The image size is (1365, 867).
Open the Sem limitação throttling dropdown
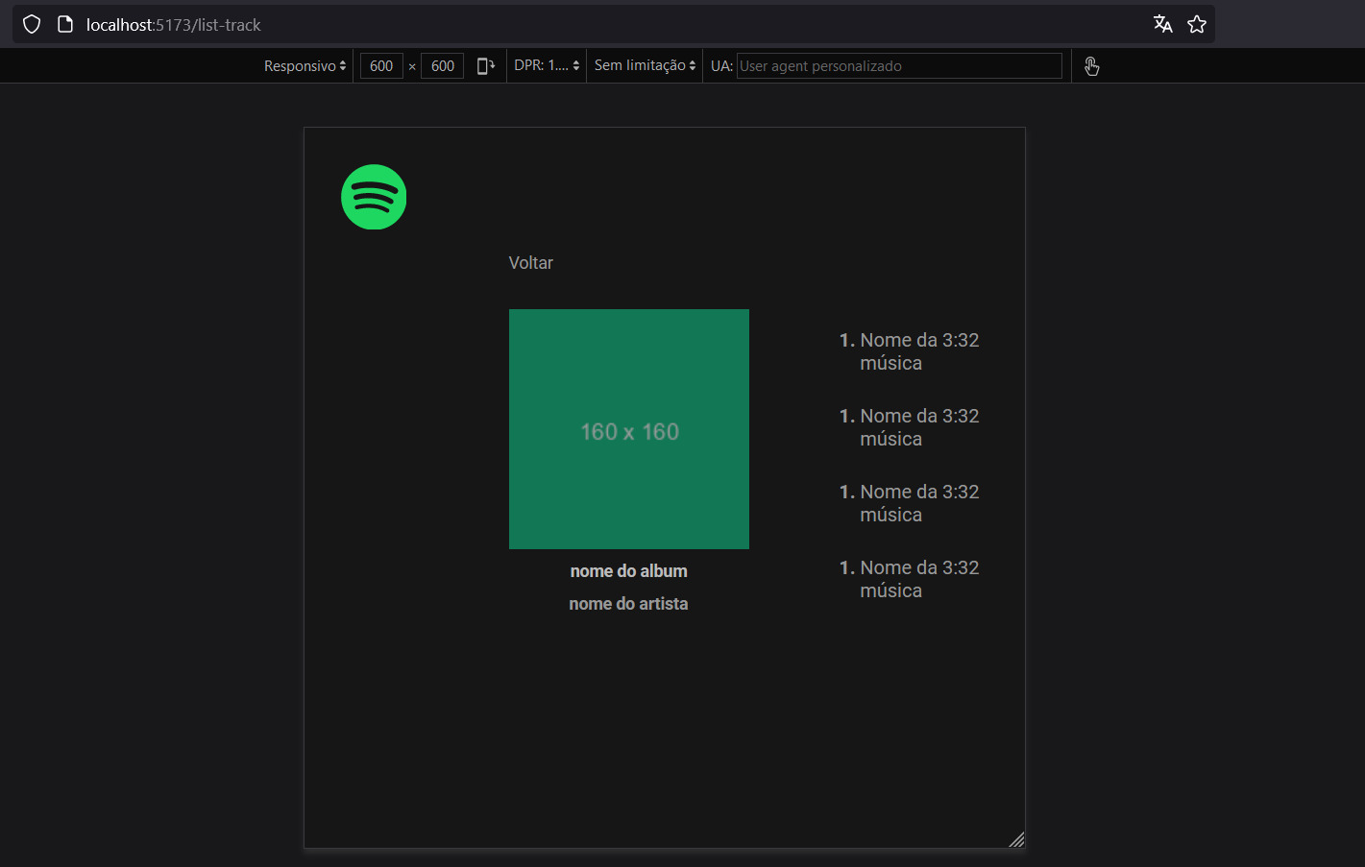pyautogui.click(x=645, y=65)
